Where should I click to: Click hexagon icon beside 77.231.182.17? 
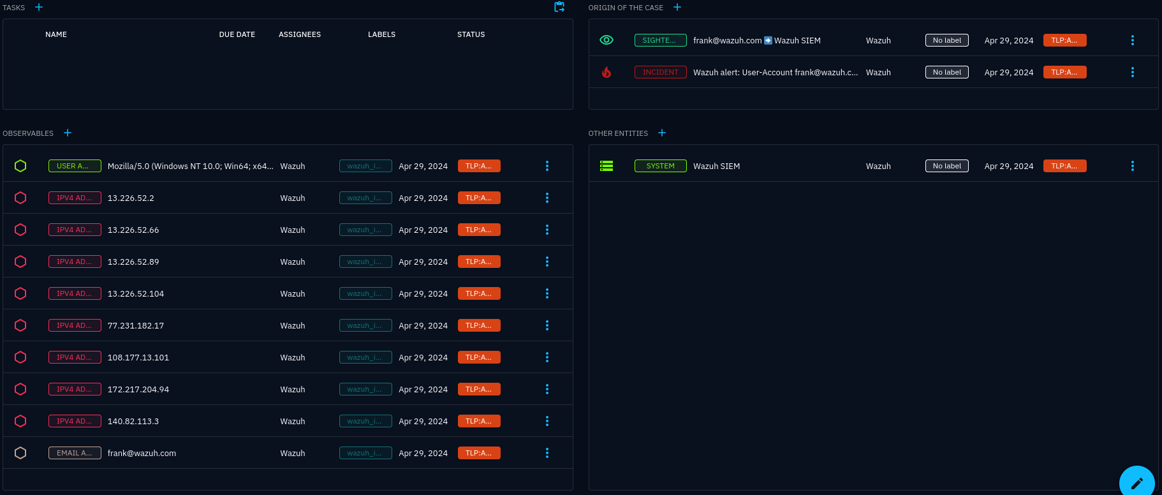pyautogui.click(x=20, y=325)
